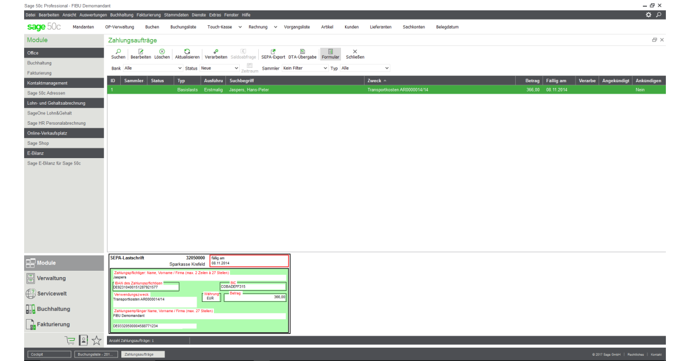The height and width of the screenshot is (361, 690).
Task: Click the Mandanten quick-access button
Action: 83,27
